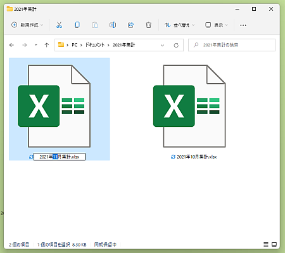Click the Cut scissors icon
This screenshot has width=285, height=253.
tap(59, 25)
